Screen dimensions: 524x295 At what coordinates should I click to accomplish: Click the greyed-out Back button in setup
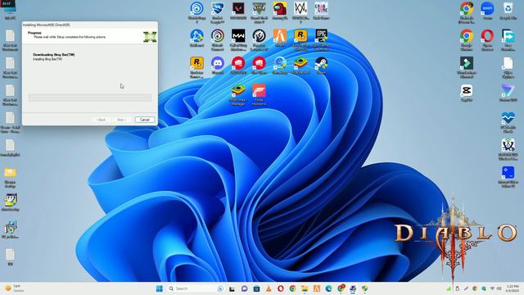101,120
